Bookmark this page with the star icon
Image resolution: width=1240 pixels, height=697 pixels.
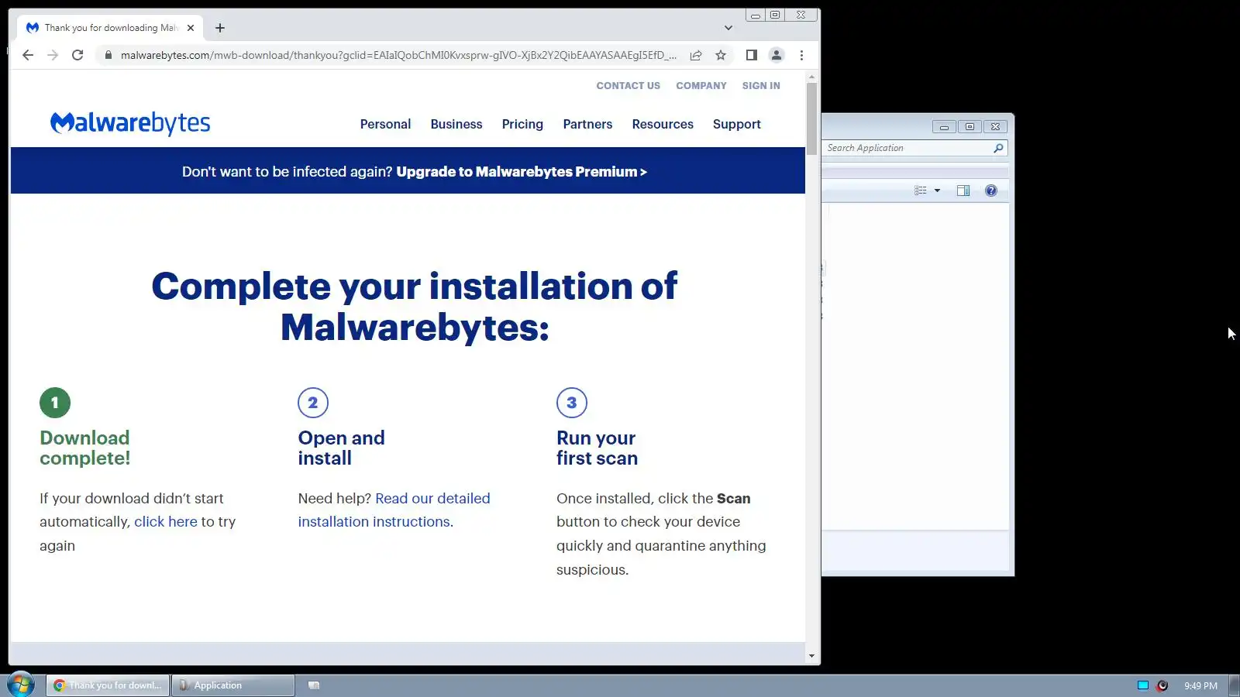point(721,55)
